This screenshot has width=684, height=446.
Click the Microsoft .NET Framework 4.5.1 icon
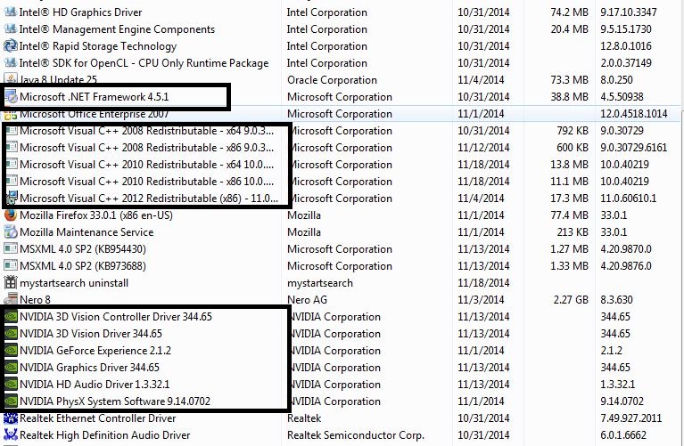coord(12,97)
